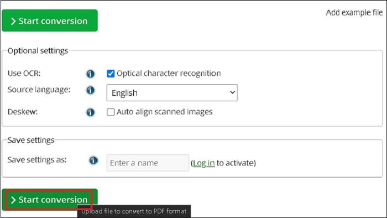Focus the Enter a name field
This screenshot has height=218, width=387.
148,163
